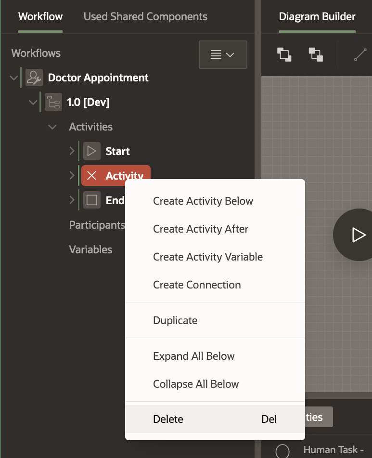Switch to Used Shared Components tab
Screen dimensions: 372x458
(145, 16)
